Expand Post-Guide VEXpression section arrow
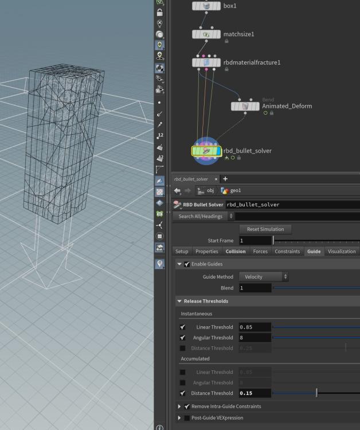Screen dimensions: 360x430 click(179, 418)
